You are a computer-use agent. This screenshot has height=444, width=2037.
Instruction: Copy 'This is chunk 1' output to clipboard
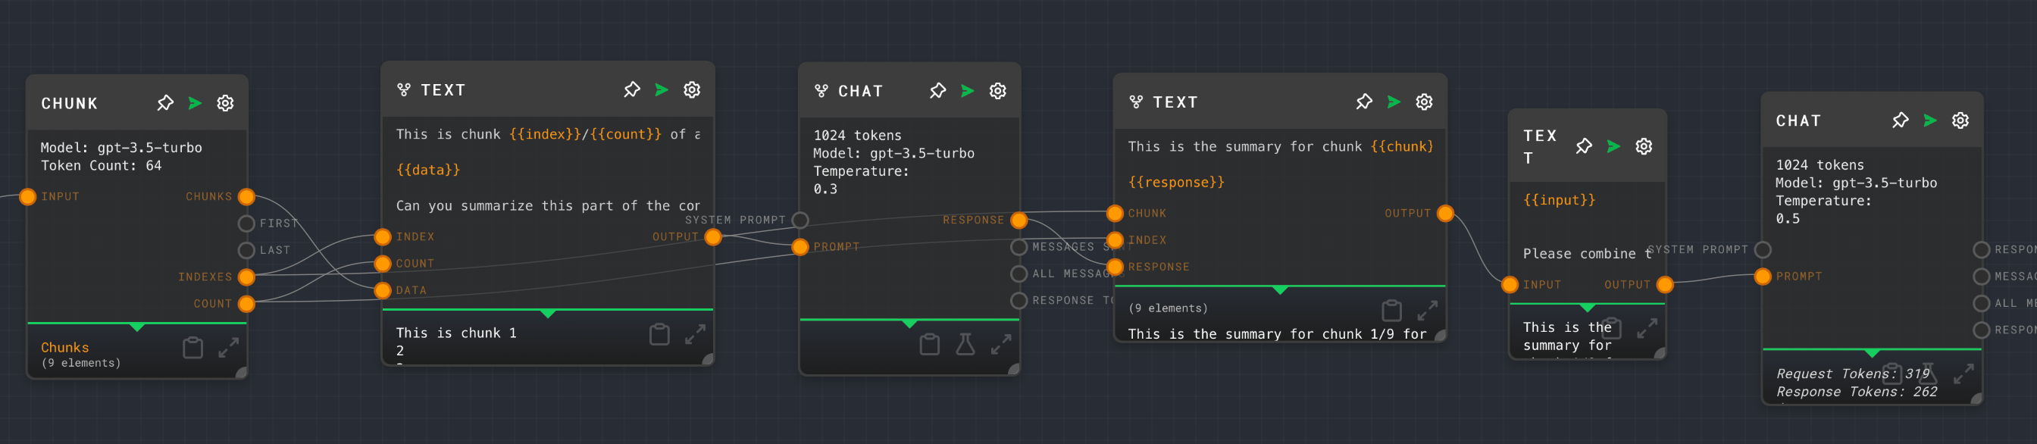click(659, 334)
